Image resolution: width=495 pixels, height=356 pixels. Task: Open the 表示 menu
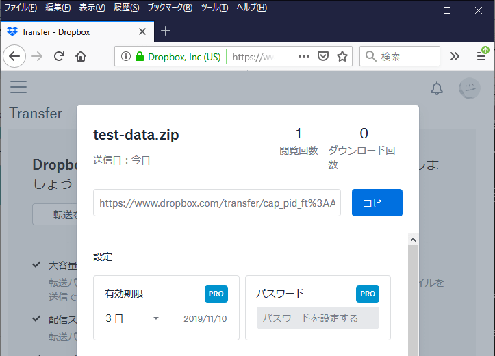(x=92, y=8)
